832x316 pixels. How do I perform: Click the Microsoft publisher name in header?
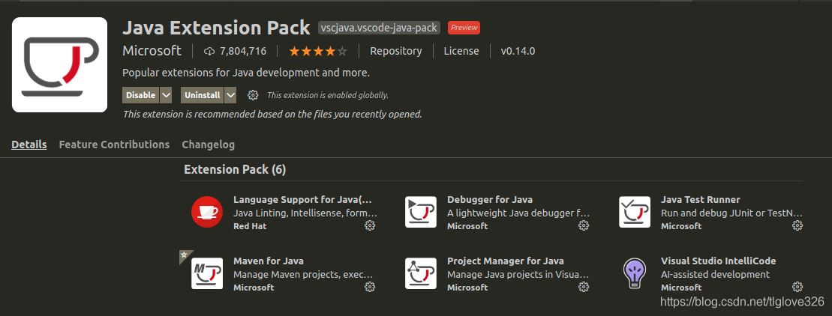tap(152, 51)
